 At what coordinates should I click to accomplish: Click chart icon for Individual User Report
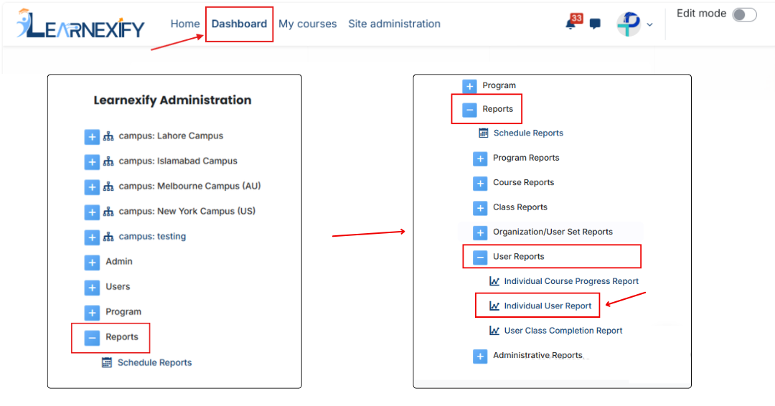point(494,306)
